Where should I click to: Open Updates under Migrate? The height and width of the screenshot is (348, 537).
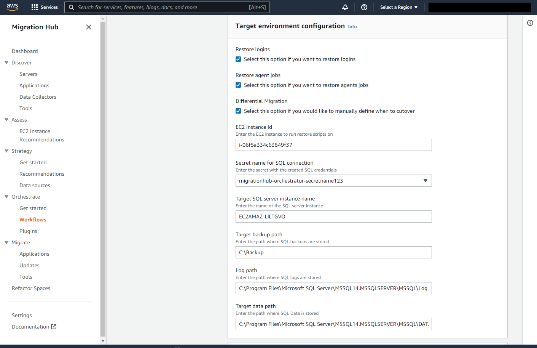(30, 265)
